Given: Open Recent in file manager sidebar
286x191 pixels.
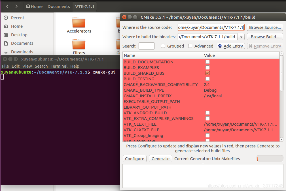Looking at the screenshot, I should [18, 18].
